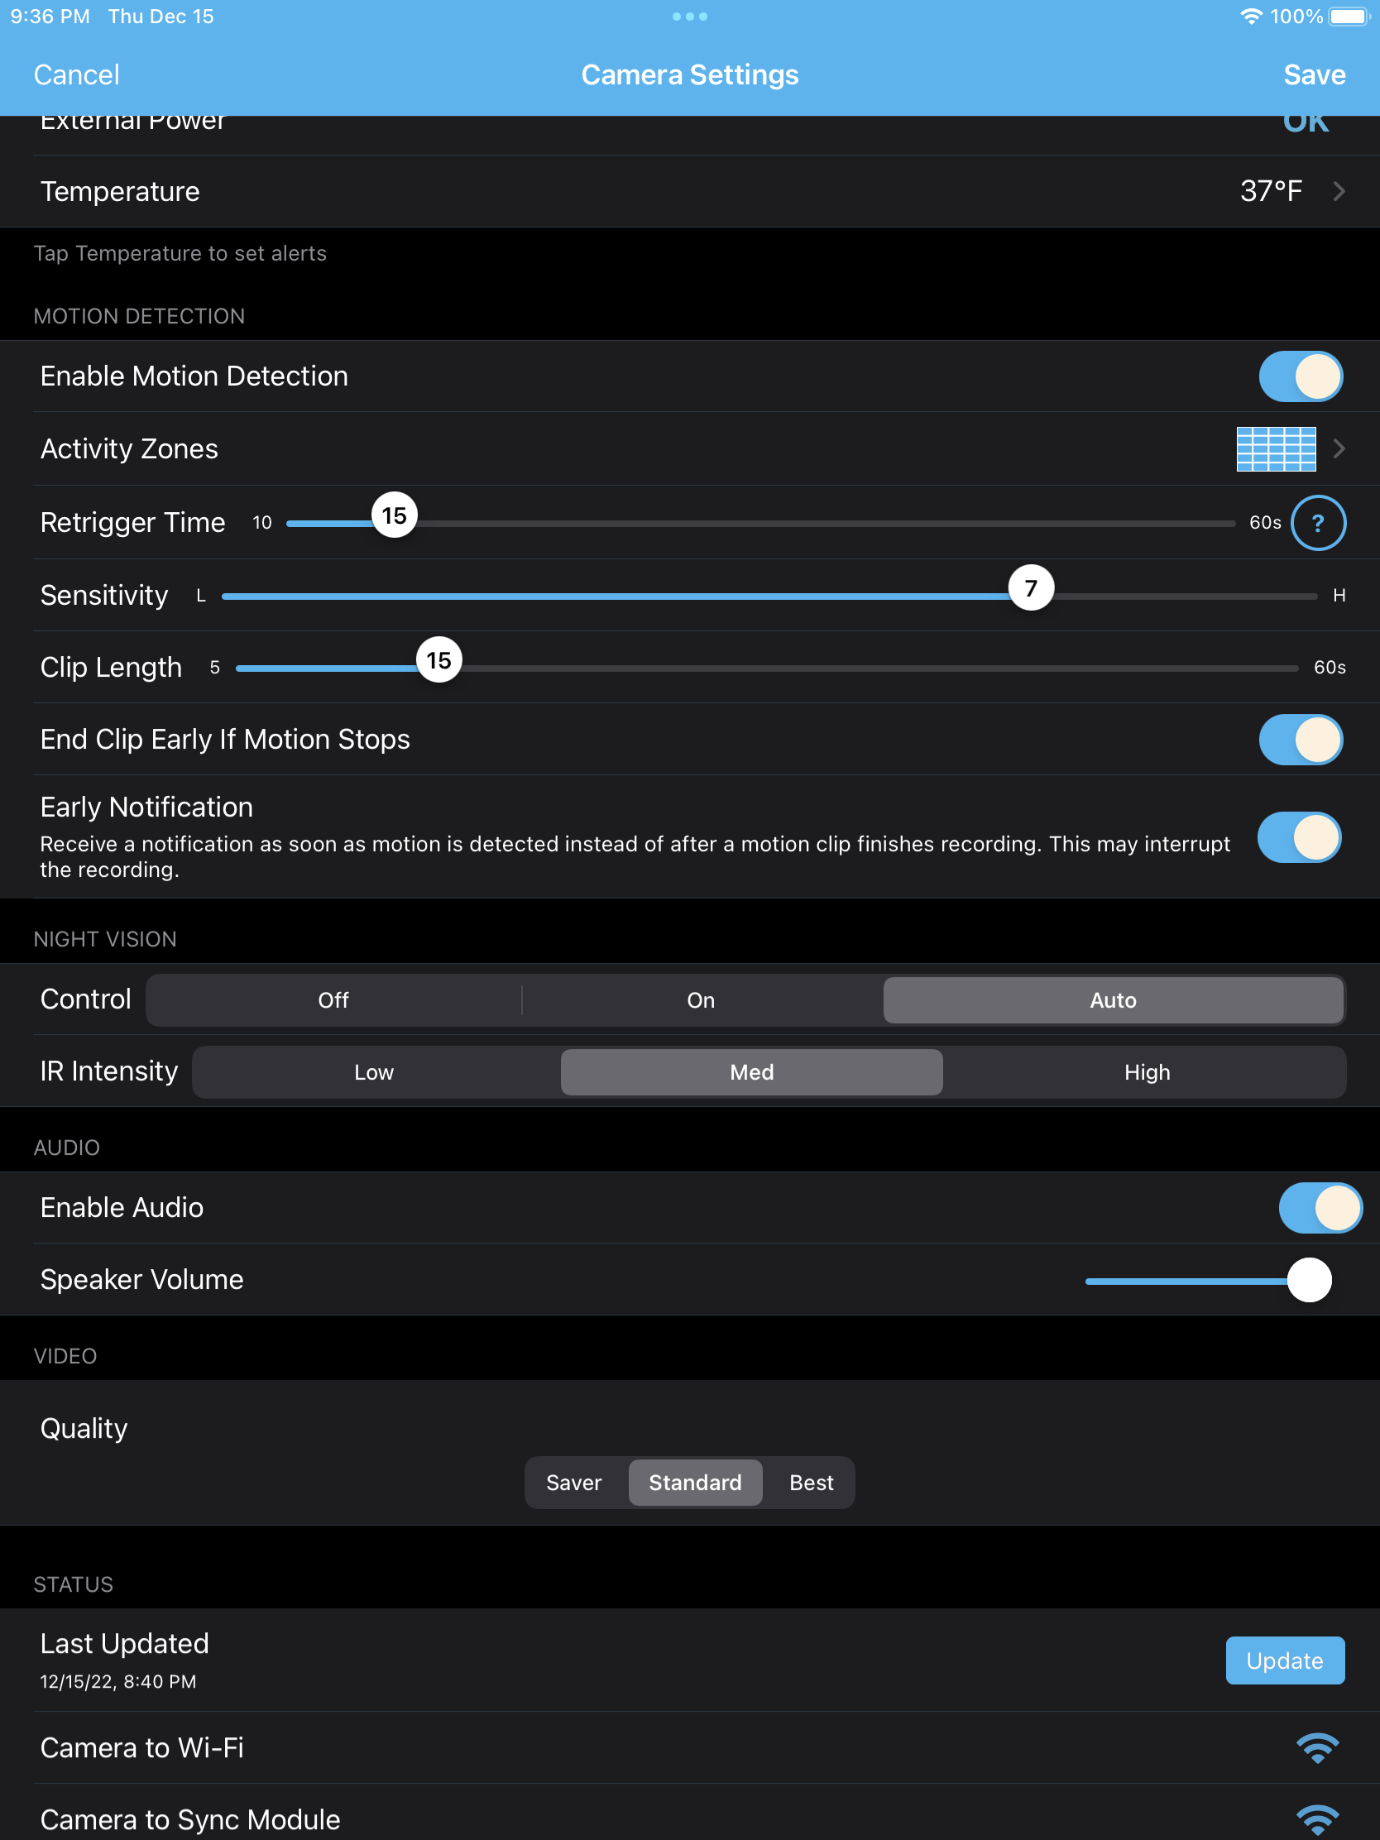Select Saver video quality

574,1483
